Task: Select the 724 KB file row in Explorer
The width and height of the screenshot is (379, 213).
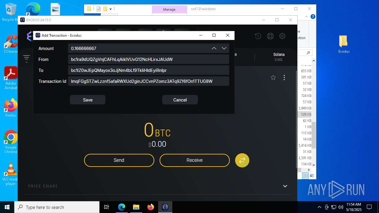Action: [305, 96]
